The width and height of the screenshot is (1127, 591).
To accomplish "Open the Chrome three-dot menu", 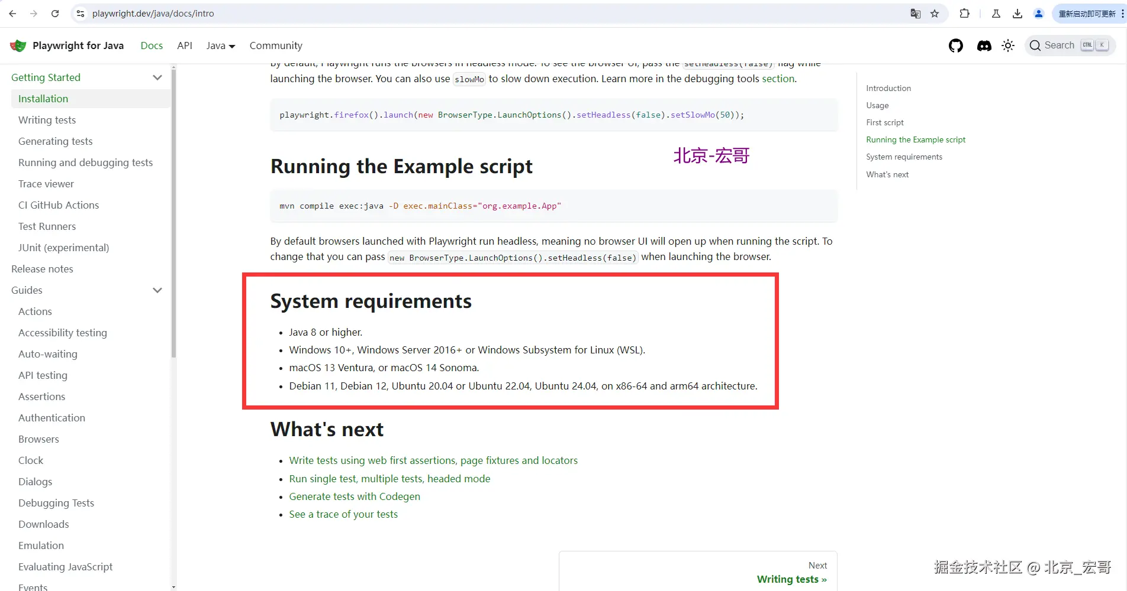I will click(1122, 14).
